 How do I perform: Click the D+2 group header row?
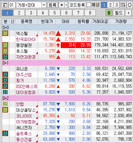point(67,98)
